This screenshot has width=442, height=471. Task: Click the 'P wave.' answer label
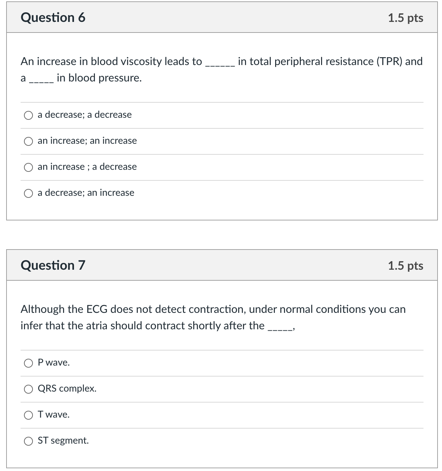(x=54, y=362)
